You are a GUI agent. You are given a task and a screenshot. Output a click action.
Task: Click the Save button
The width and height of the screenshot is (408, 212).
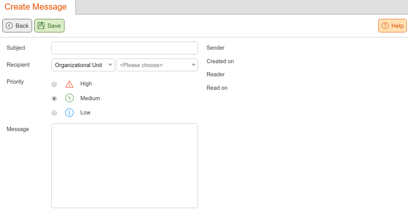[x=49, y=25]
